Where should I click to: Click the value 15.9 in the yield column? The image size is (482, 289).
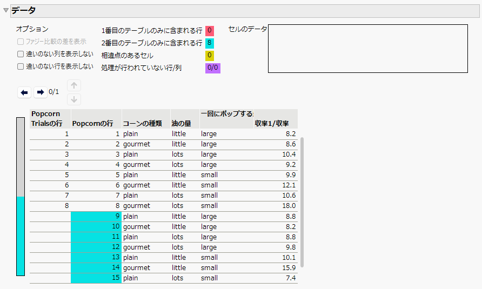[289, 268]
